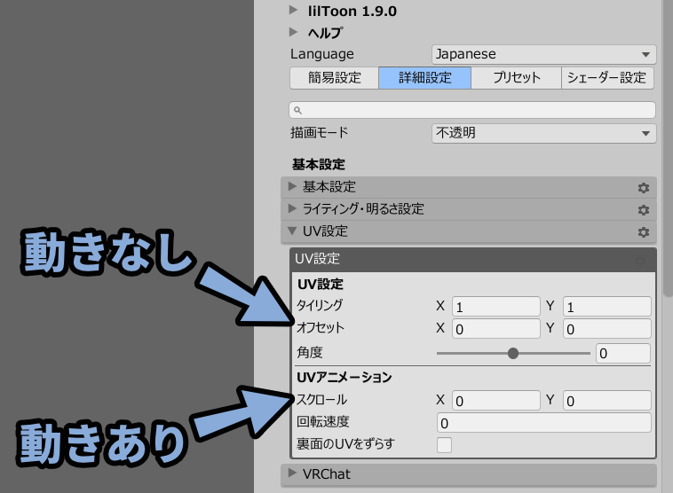Open the 描画モード dropdown showing 不透明
The height and width of the screenshot is (493, 673).
543,133
